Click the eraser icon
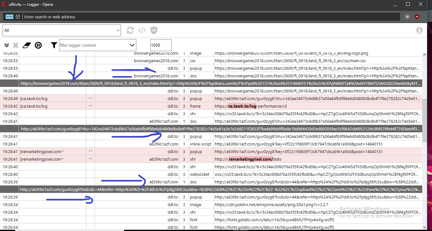Viewport: 432px width, 231px height. [x=27, y=45]
